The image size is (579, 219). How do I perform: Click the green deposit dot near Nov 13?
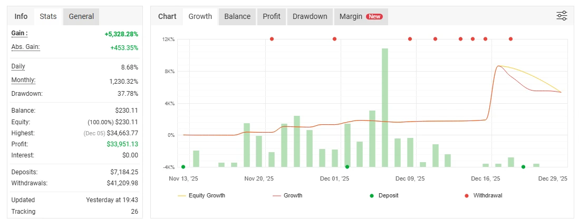pos(183,167)
